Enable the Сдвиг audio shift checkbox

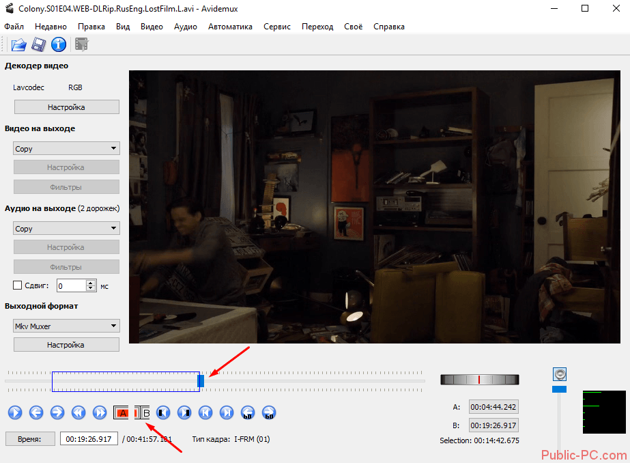pos(18,285)
